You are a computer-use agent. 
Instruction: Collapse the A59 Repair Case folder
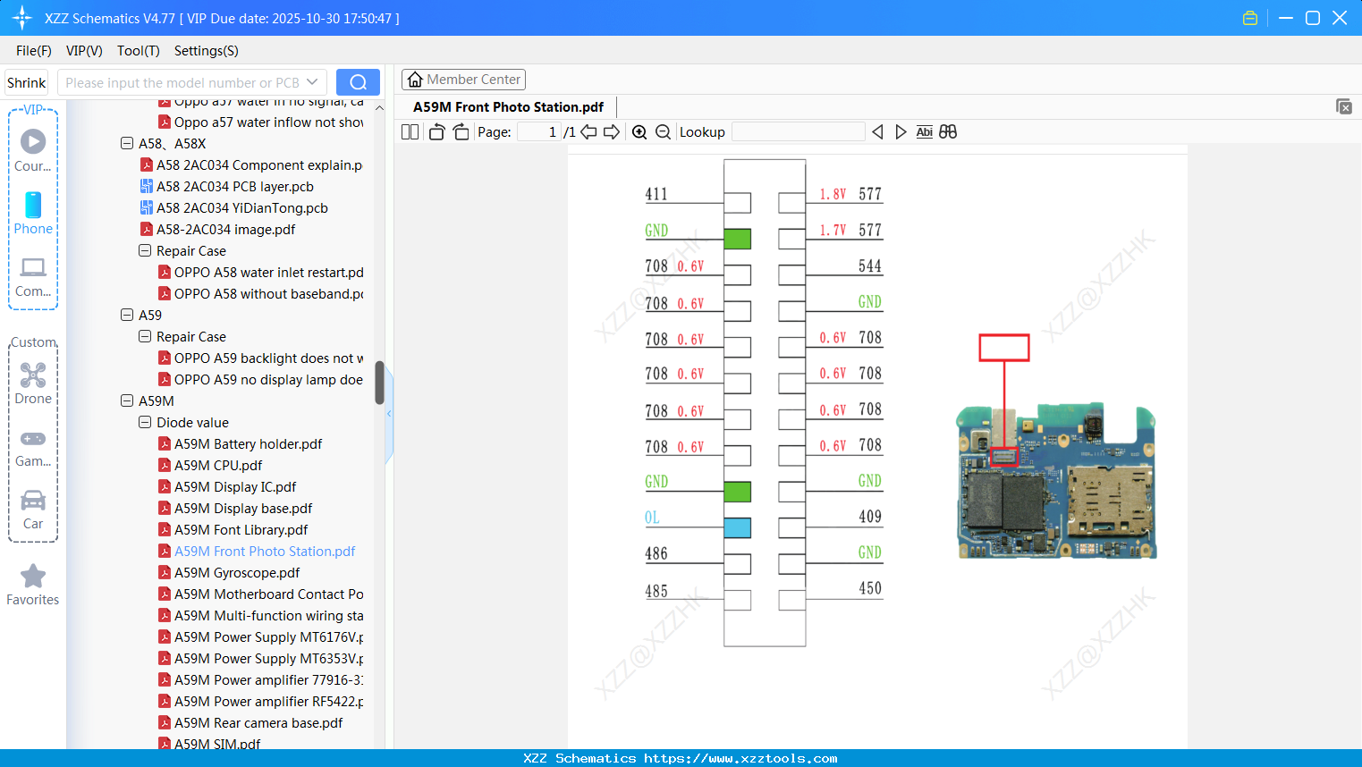[145, 336]
